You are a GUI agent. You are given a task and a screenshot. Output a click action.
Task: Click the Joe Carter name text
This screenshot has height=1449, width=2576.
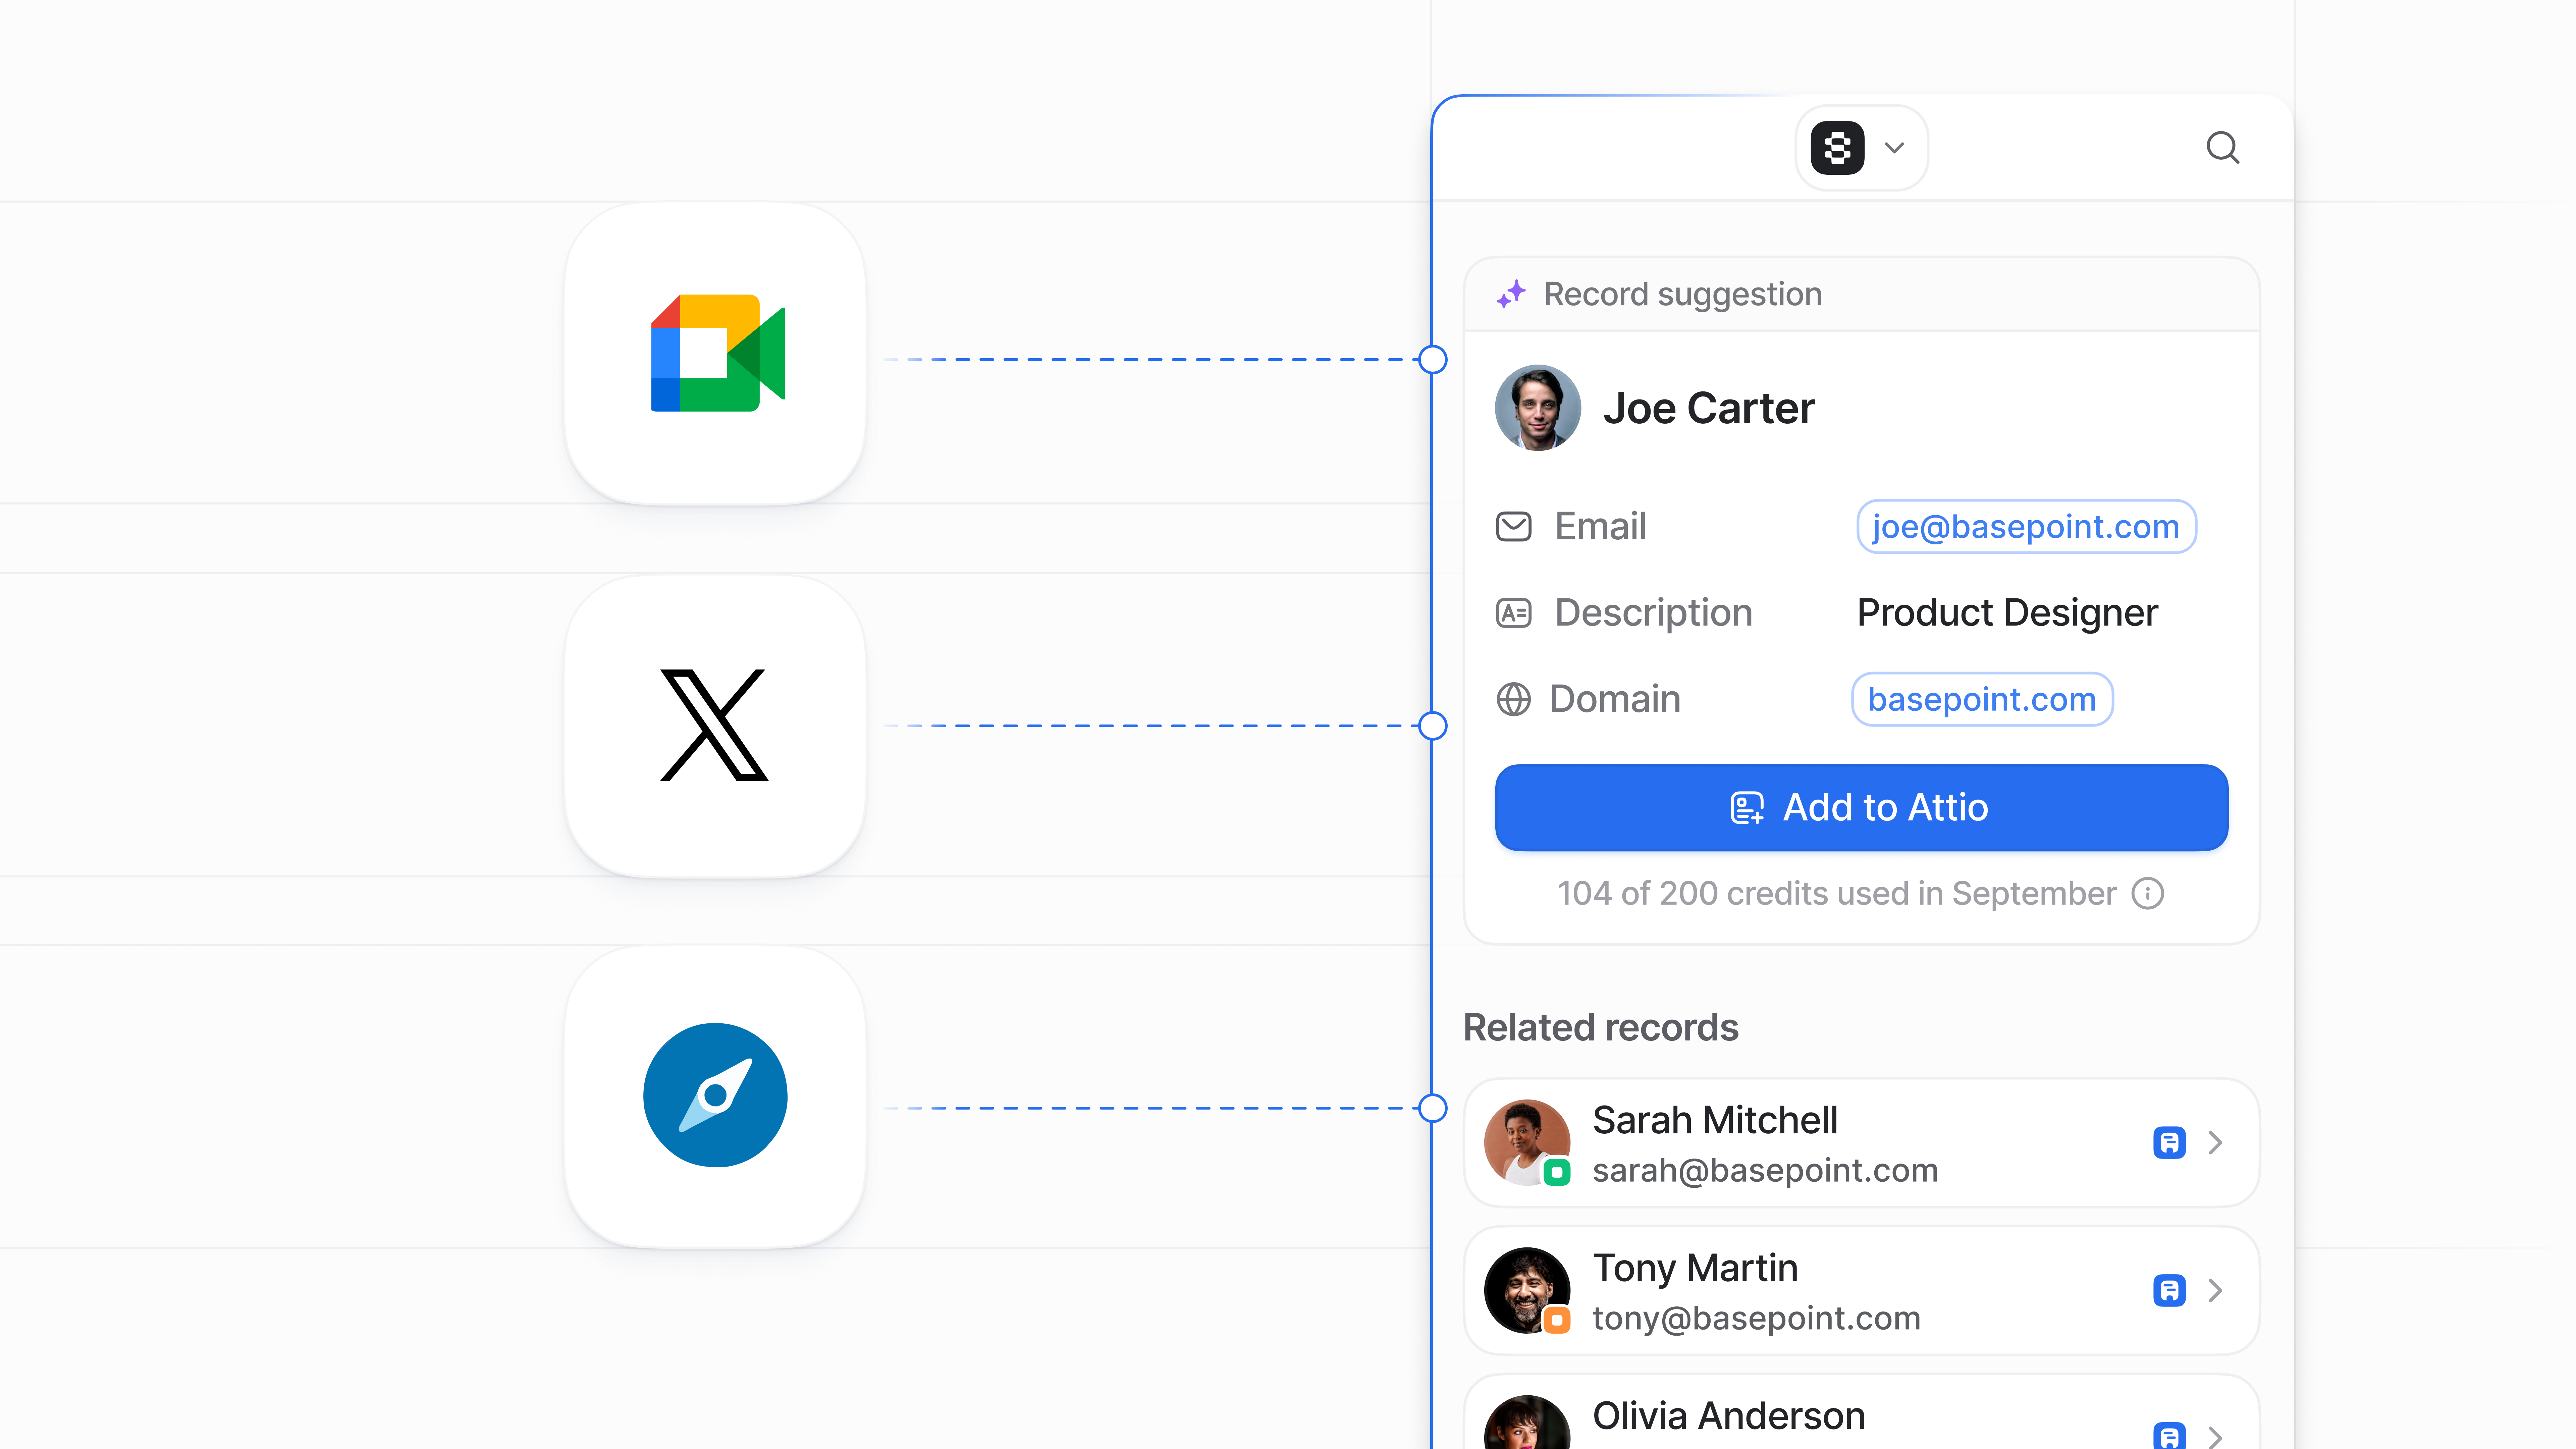[x=1709, y=408]
